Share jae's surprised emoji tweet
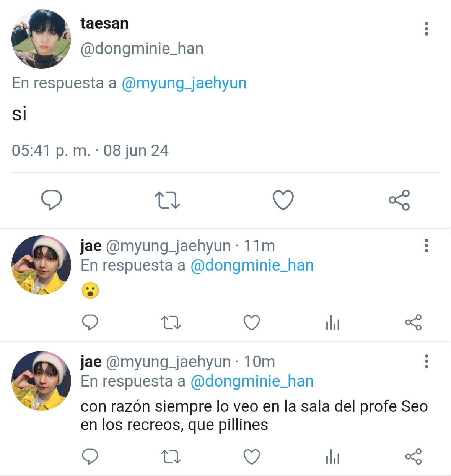Viewport: 451px width, 476px height. tap(414, 322)
